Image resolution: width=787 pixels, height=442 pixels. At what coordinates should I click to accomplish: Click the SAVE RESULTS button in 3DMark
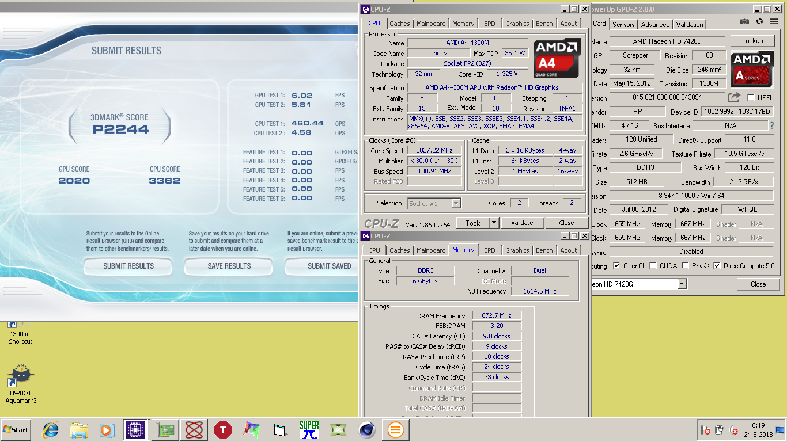[229, 266]
